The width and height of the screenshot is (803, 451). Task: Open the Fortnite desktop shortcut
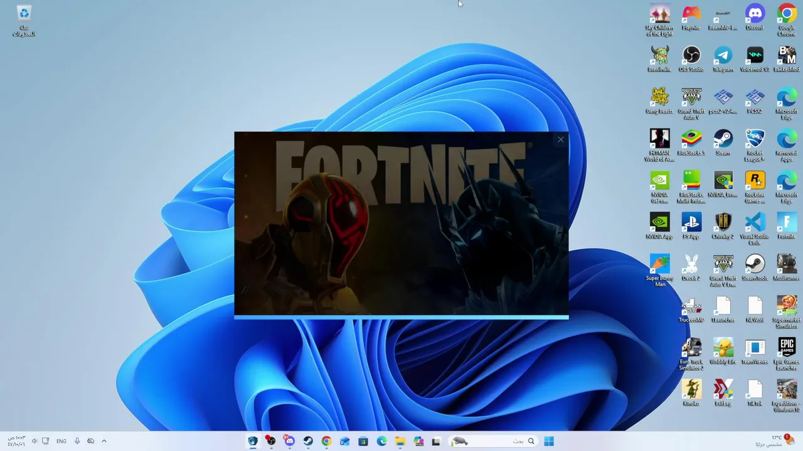787,226
